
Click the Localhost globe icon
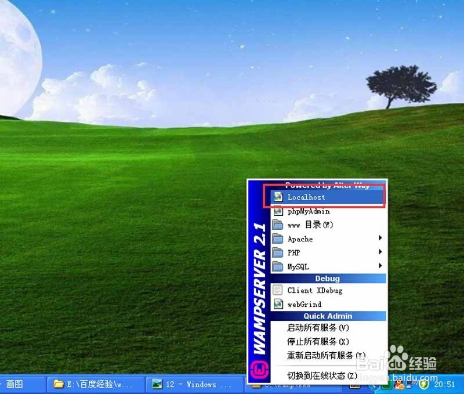coord(278,197)
